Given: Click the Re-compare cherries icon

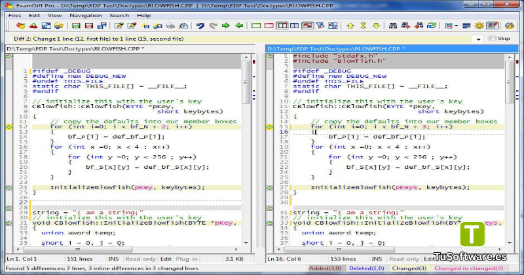Looking at the screenshot, I should pos(33,26).
